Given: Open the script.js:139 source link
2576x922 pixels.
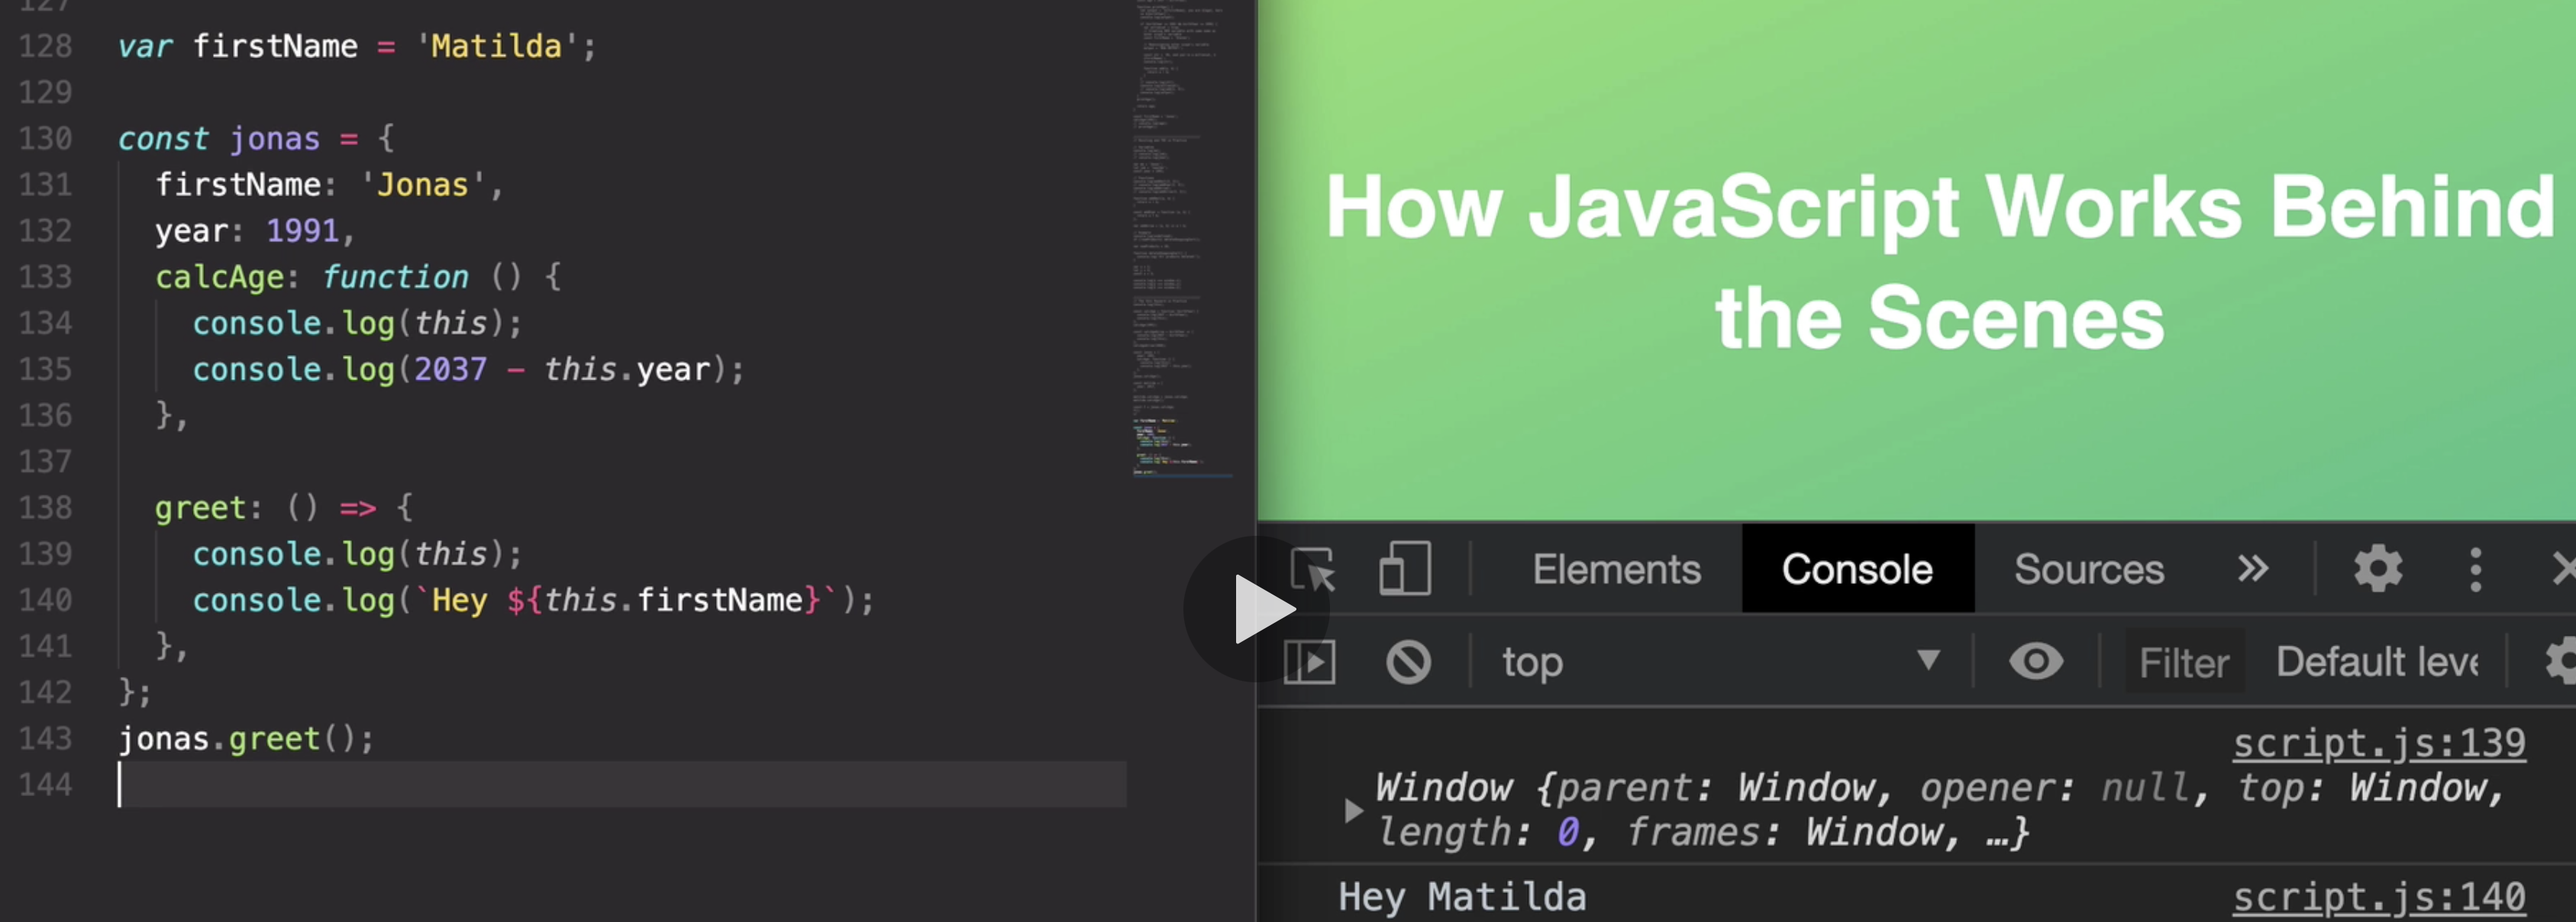Looking at the screenshot, I should pos(2378,744).
